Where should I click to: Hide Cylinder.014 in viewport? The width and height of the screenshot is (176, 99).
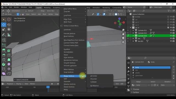coord(171,36)
